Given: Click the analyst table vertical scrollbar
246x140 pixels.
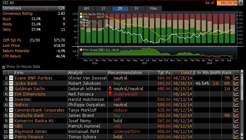Looking at the screenshot, I should [242, 105].
